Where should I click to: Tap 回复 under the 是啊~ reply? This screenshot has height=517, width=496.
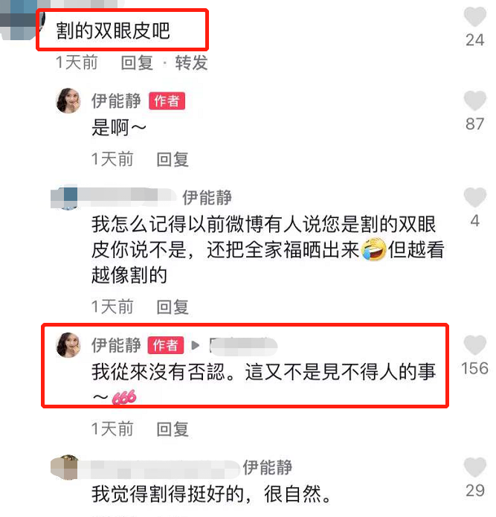[x=173, y=160]
